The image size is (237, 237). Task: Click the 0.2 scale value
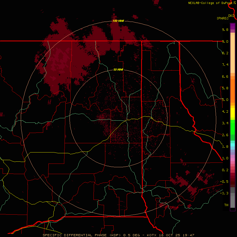(225, 170)
